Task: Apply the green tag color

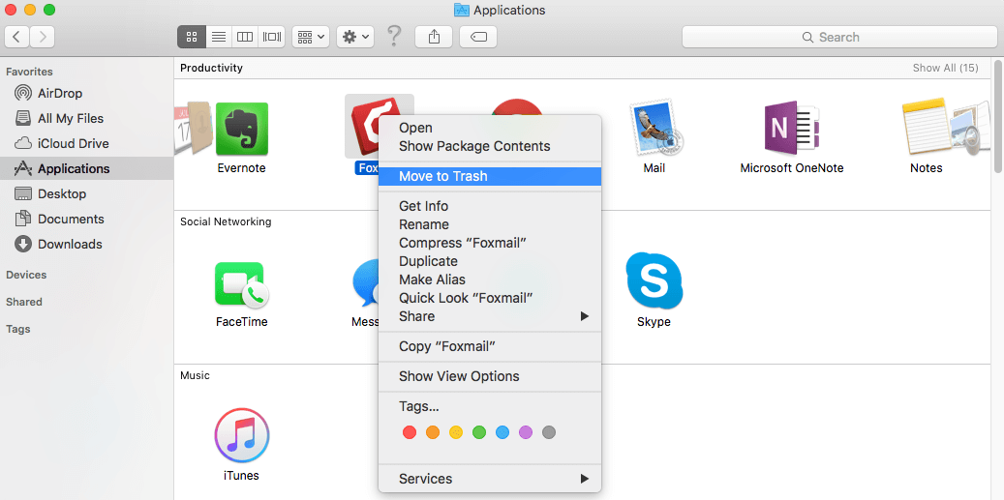Action: (479, 433)
